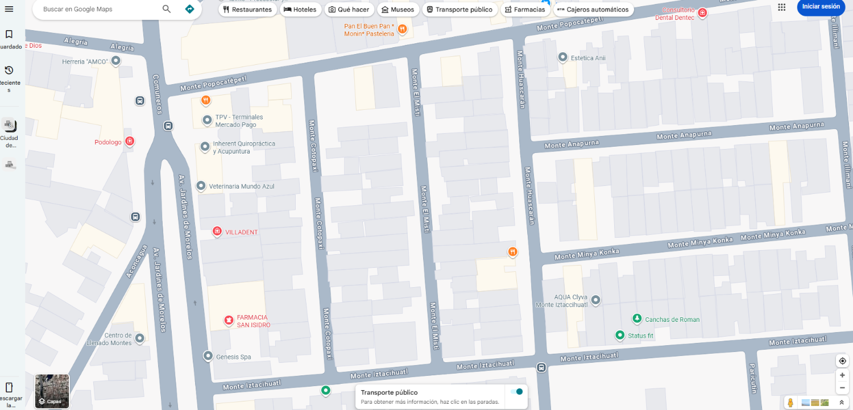Click the Buscar en Google Maps field

pyautogui.click(x=97, y=9)
